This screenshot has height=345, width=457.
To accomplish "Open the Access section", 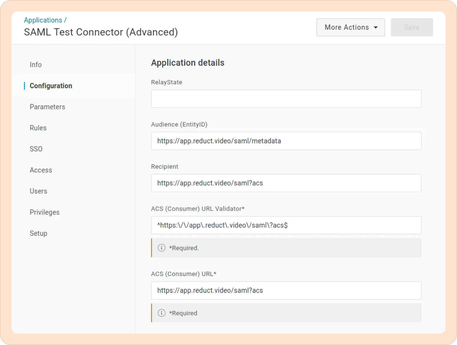I will coord(41,170).
